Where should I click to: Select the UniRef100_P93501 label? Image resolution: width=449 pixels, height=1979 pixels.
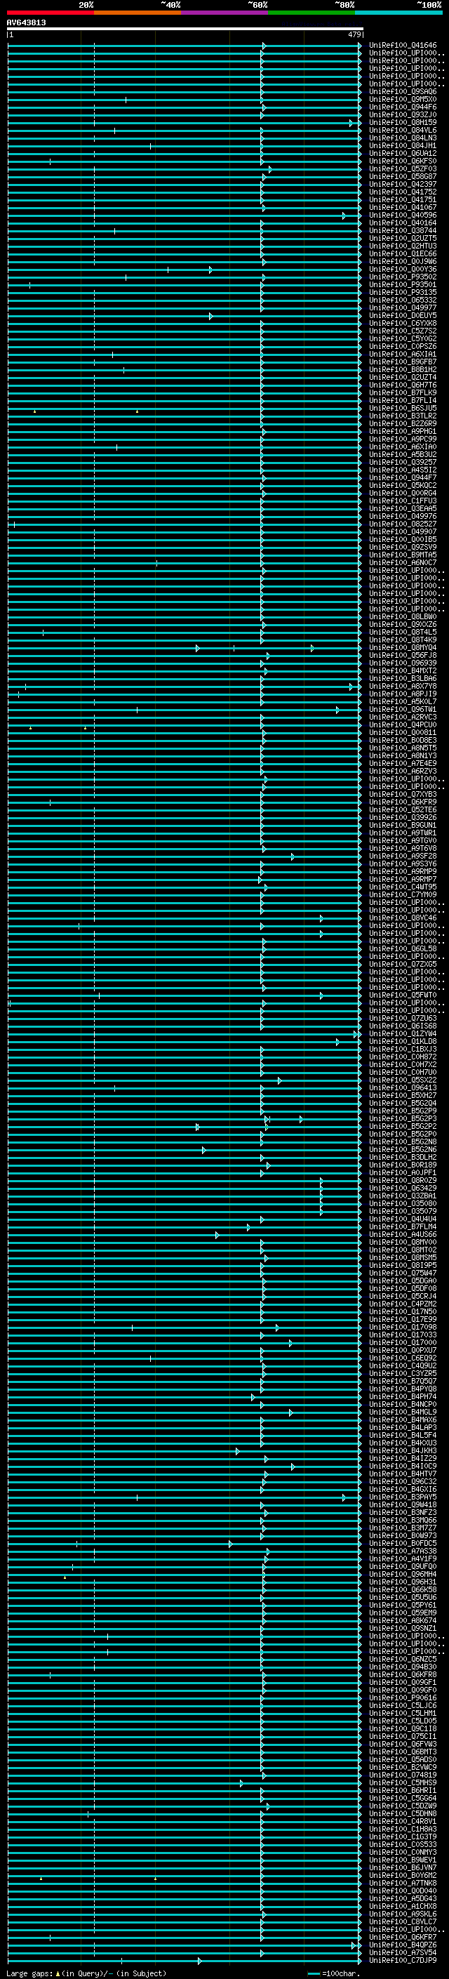[403, 284]
